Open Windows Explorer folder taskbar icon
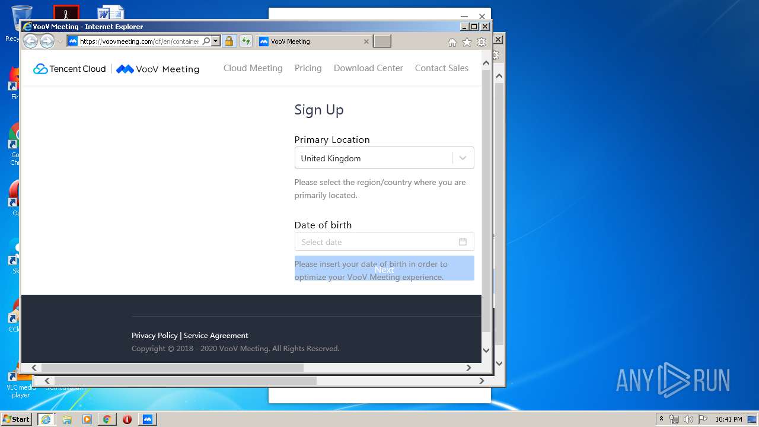The width and height of the screenshot is (759, 427). point(67,419)
